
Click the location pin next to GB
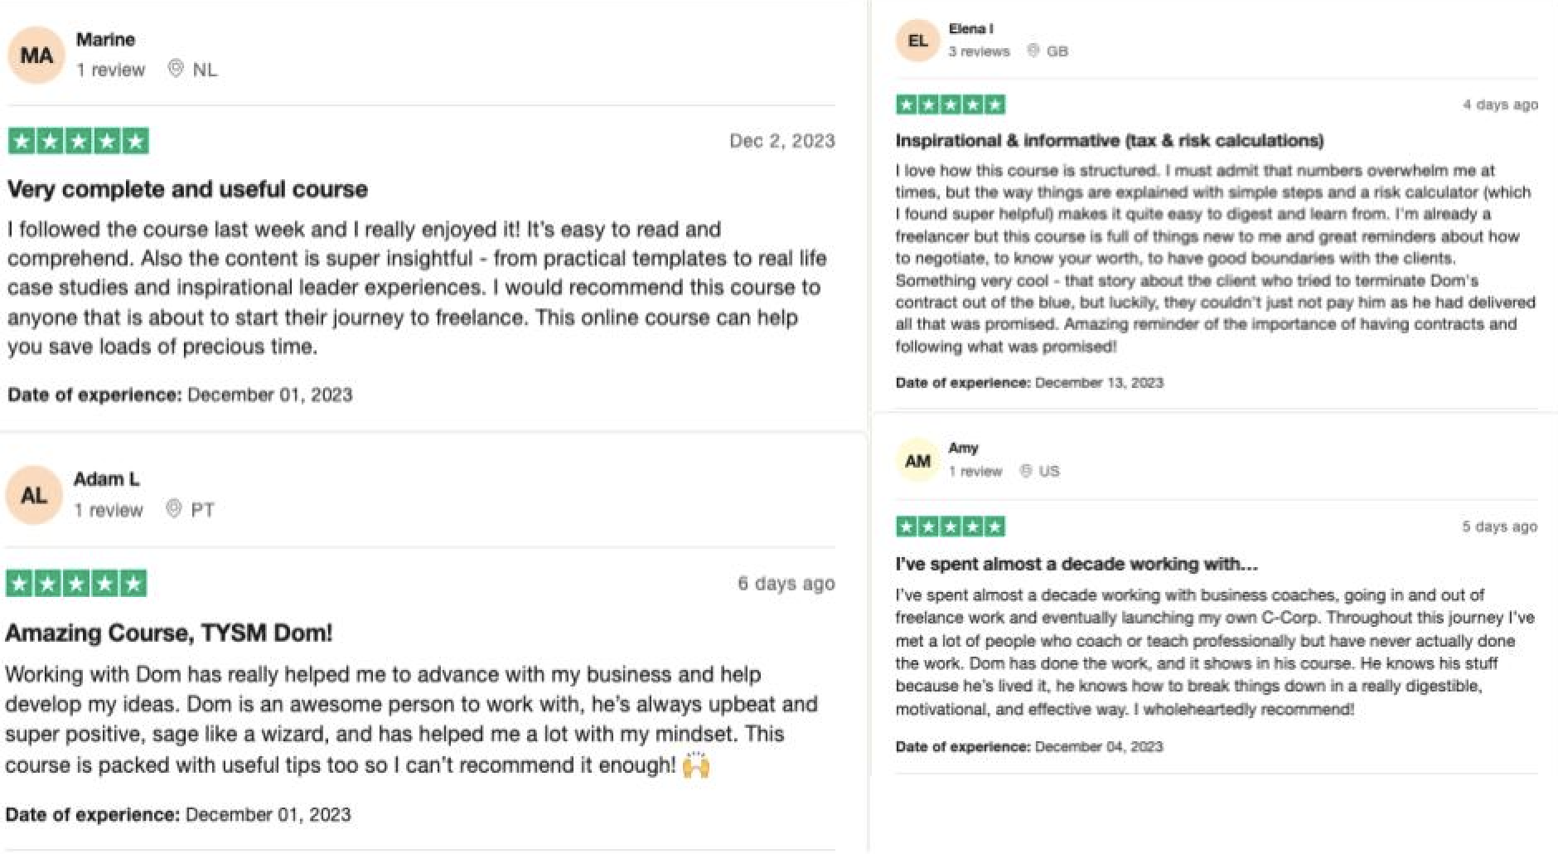pos(1033,51)
